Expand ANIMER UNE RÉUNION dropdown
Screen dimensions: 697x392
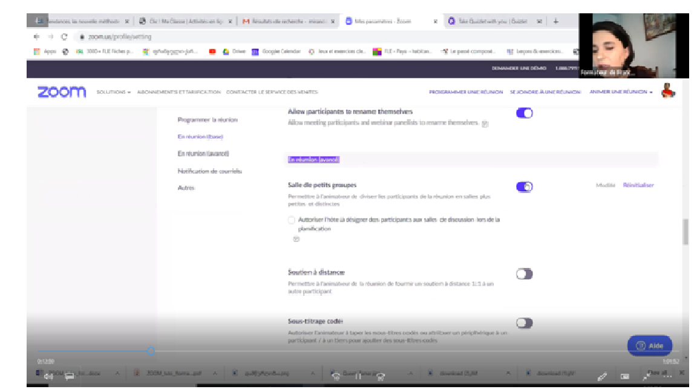[x=621, y=93]
